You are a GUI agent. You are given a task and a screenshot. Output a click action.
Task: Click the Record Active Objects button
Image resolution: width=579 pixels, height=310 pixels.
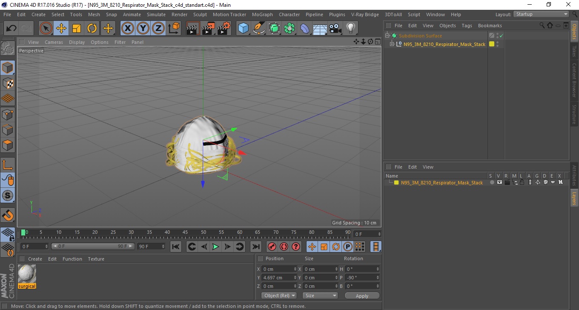[x=272, y=247]
